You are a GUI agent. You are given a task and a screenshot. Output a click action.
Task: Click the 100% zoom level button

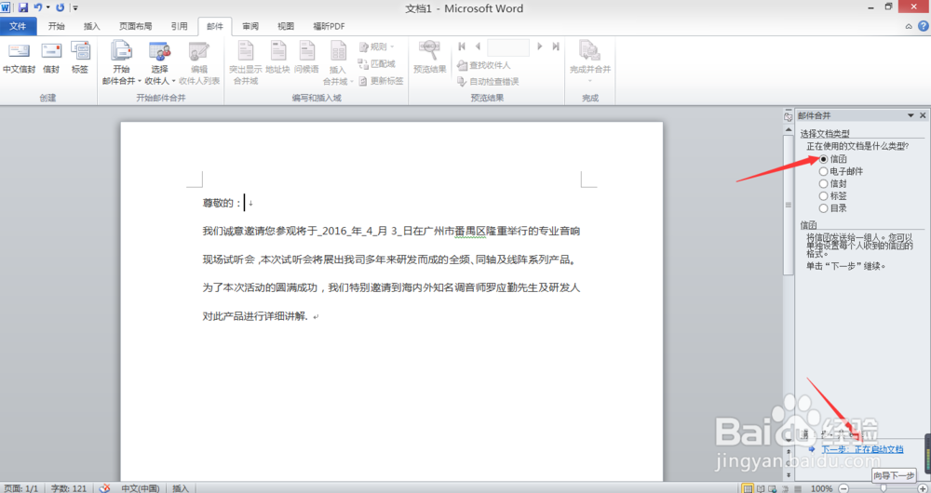(822, 488)
